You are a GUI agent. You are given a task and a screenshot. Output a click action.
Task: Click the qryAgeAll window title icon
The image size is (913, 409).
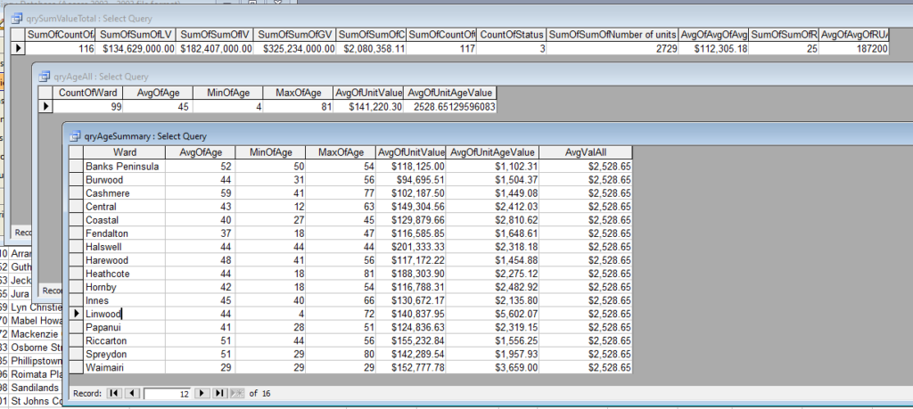tap(45, 77)
